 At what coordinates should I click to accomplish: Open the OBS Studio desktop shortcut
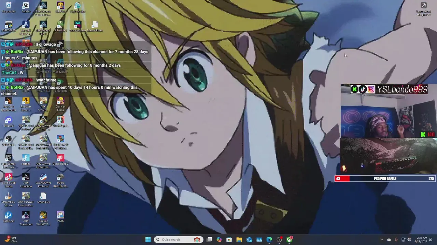pos(9,141)
